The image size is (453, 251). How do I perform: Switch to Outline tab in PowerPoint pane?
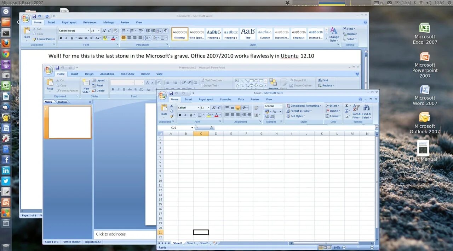(63, 102)
